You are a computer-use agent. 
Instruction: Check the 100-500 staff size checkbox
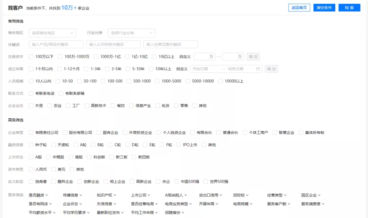[103, 81]
